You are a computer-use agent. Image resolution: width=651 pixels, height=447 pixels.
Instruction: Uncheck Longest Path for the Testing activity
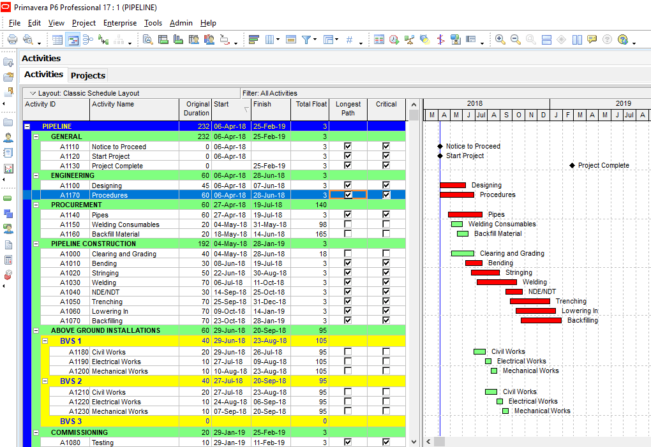click(348, 442)
